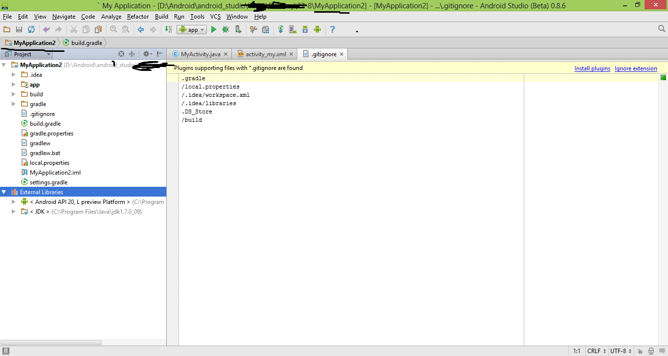Undo last action with the purple arrow
The image size is (668, 356).
[45, 29]
